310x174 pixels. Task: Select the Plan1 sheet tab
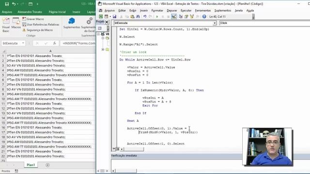coord(31,165)
